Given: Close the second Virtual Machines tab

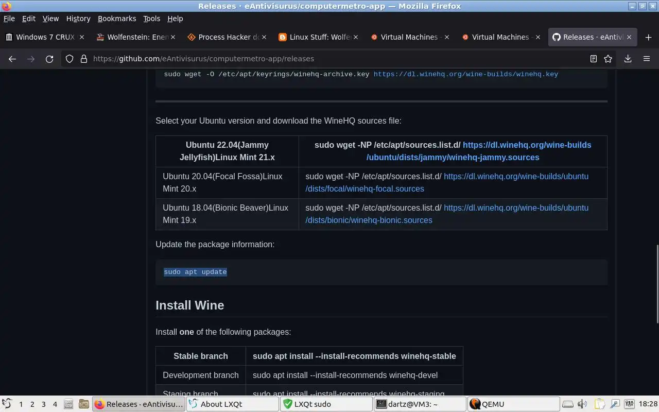Looking at the screenshot, I should (x=538, y=37).
